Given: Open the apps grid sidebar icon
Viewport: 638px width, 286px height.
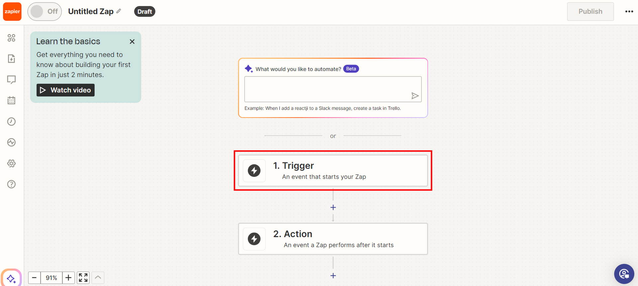Looking at the screenshot, I should point(11,38).
